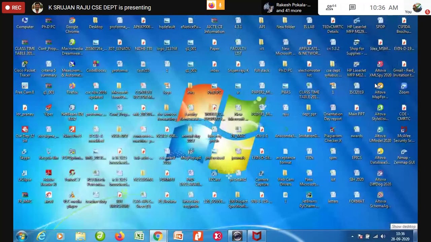This screenshot has height=242, width=431.
Task: Open file explorer from the taskbar
Action: pos(80,236)
